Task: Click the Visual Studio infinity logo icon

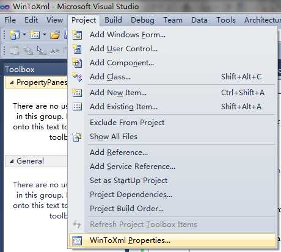Action: tap(5, 7)
